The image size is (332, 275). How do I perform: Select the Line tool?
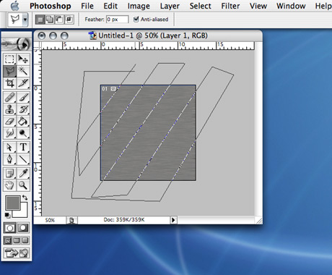[x=23, y=159]
